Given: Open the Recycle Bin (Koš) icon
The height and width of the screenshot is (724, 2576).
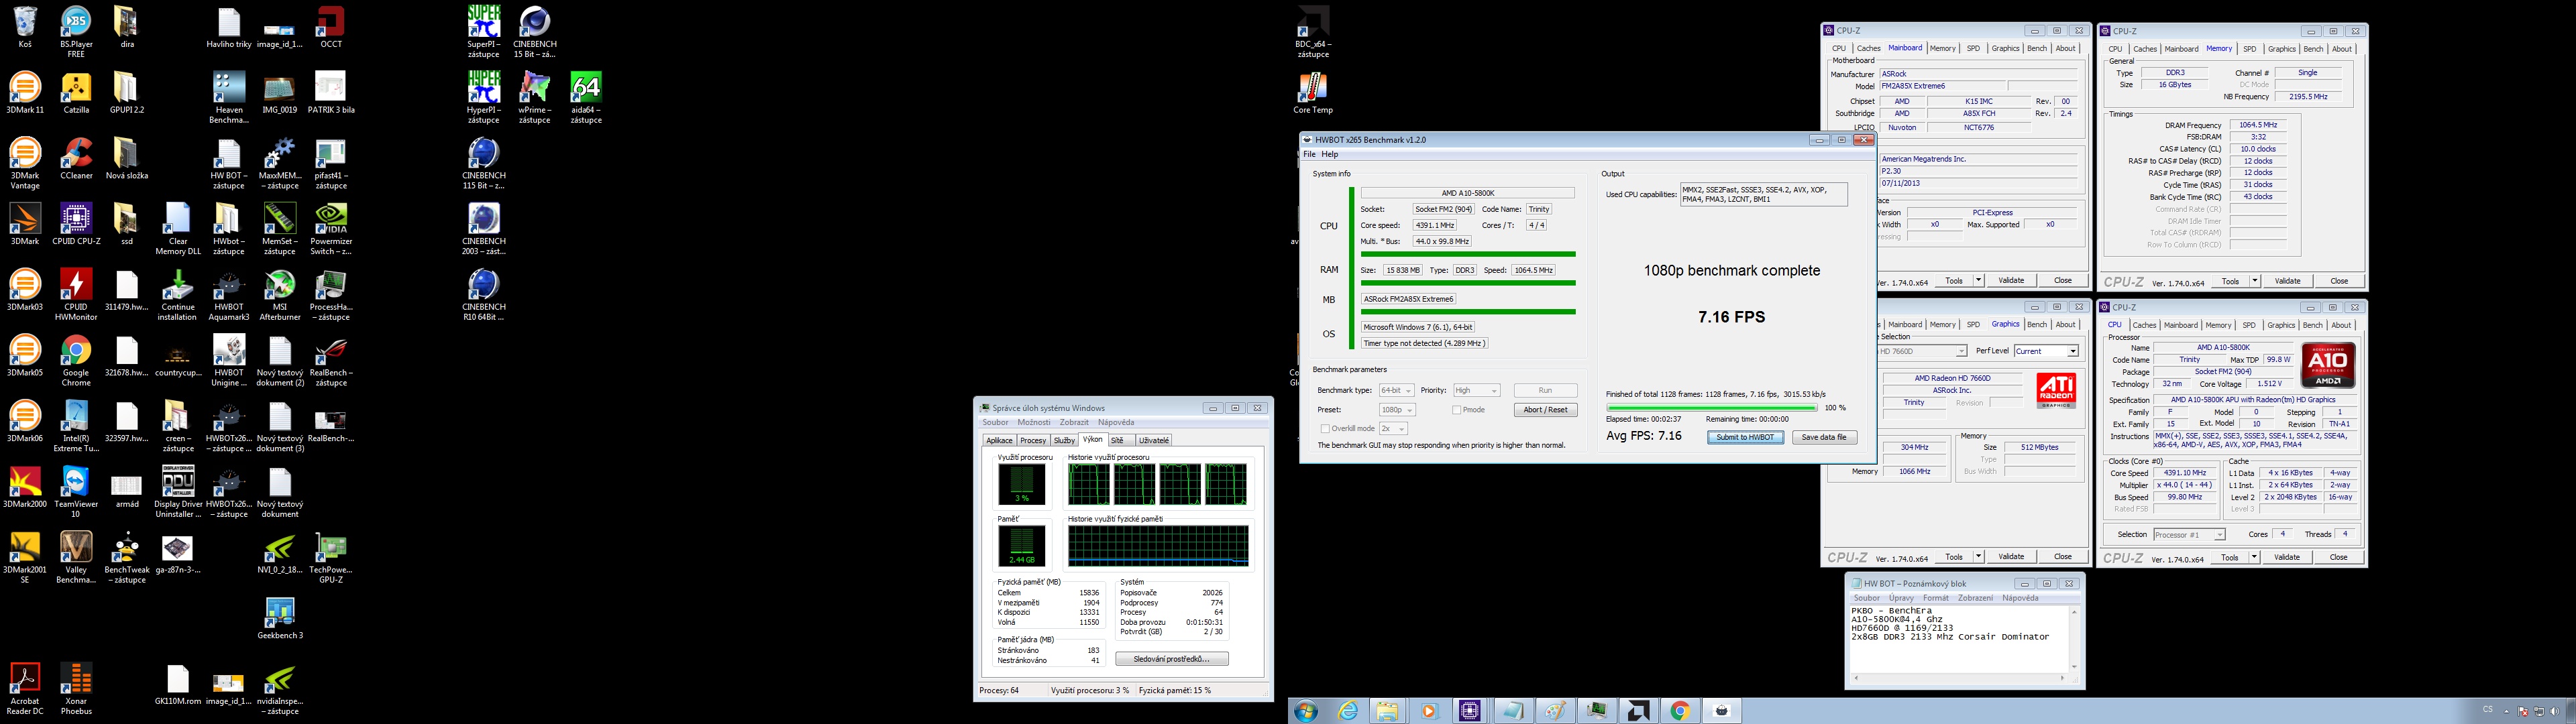Looking at the screenshot, I should 25,27.
